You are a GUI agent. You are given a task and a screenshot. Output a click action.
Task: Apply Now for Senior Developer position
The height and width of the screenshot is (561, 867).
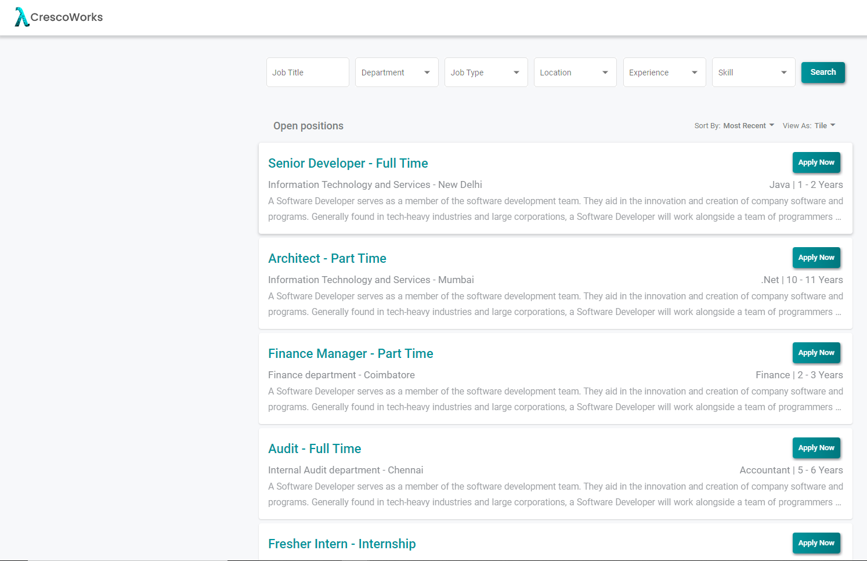tap(816, 162)
